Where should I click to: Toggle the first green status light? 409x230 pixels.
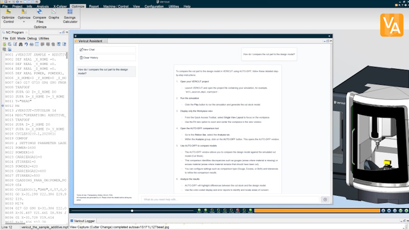point(199,211)
